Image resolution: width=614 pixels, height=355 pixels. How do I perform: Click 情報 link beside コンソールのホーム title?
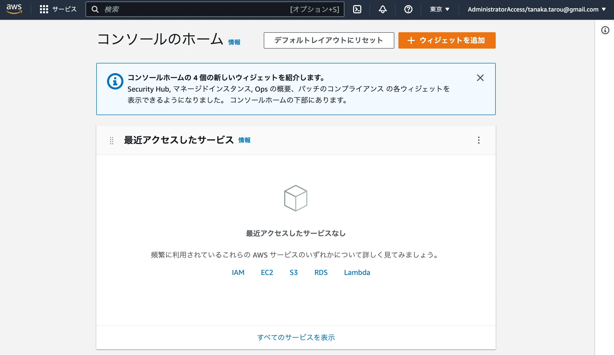234,42
